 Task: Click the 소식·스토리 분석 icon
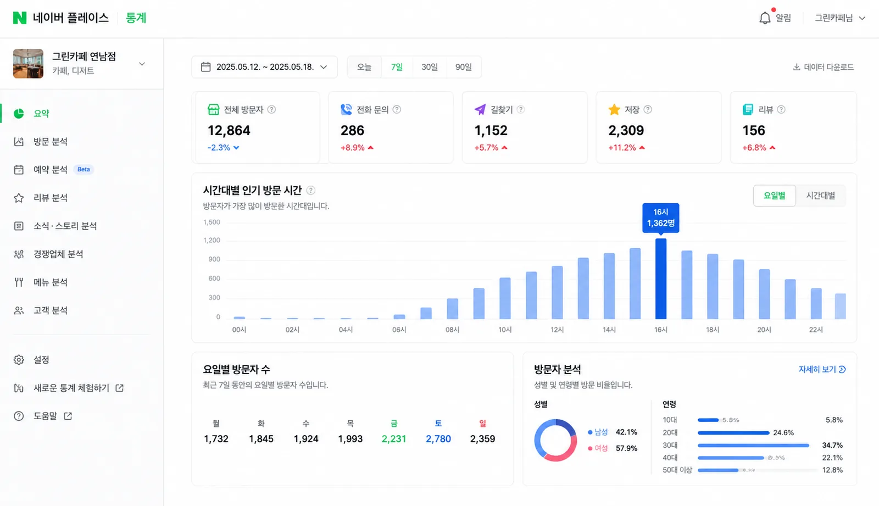point(19,226)
